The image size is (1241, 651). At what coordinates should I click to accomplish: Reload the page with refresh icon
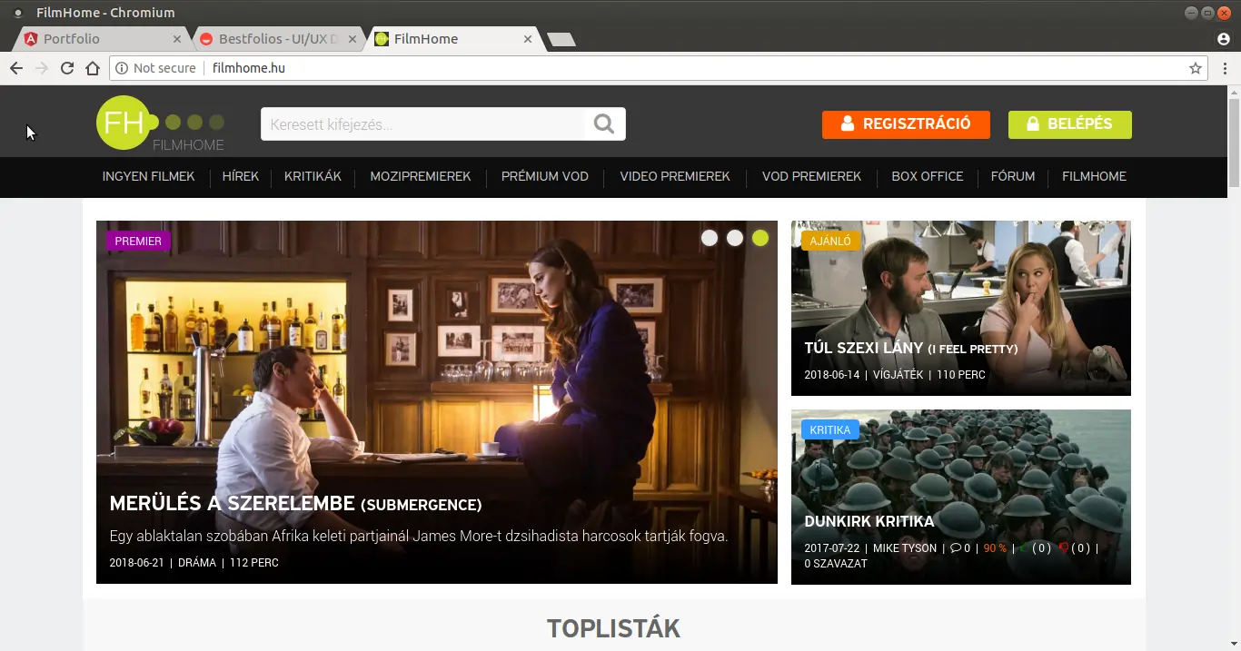click(67, 68)
